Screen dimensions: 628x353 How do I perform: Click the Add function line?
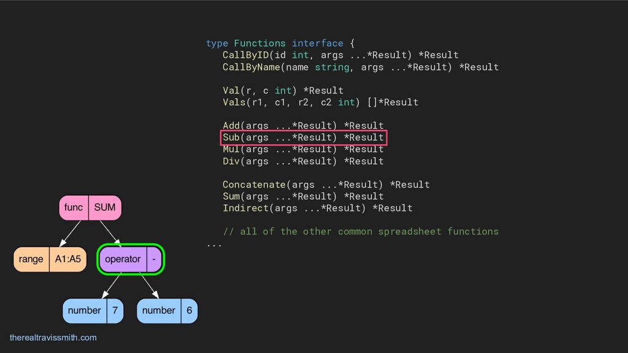(303, 126)
